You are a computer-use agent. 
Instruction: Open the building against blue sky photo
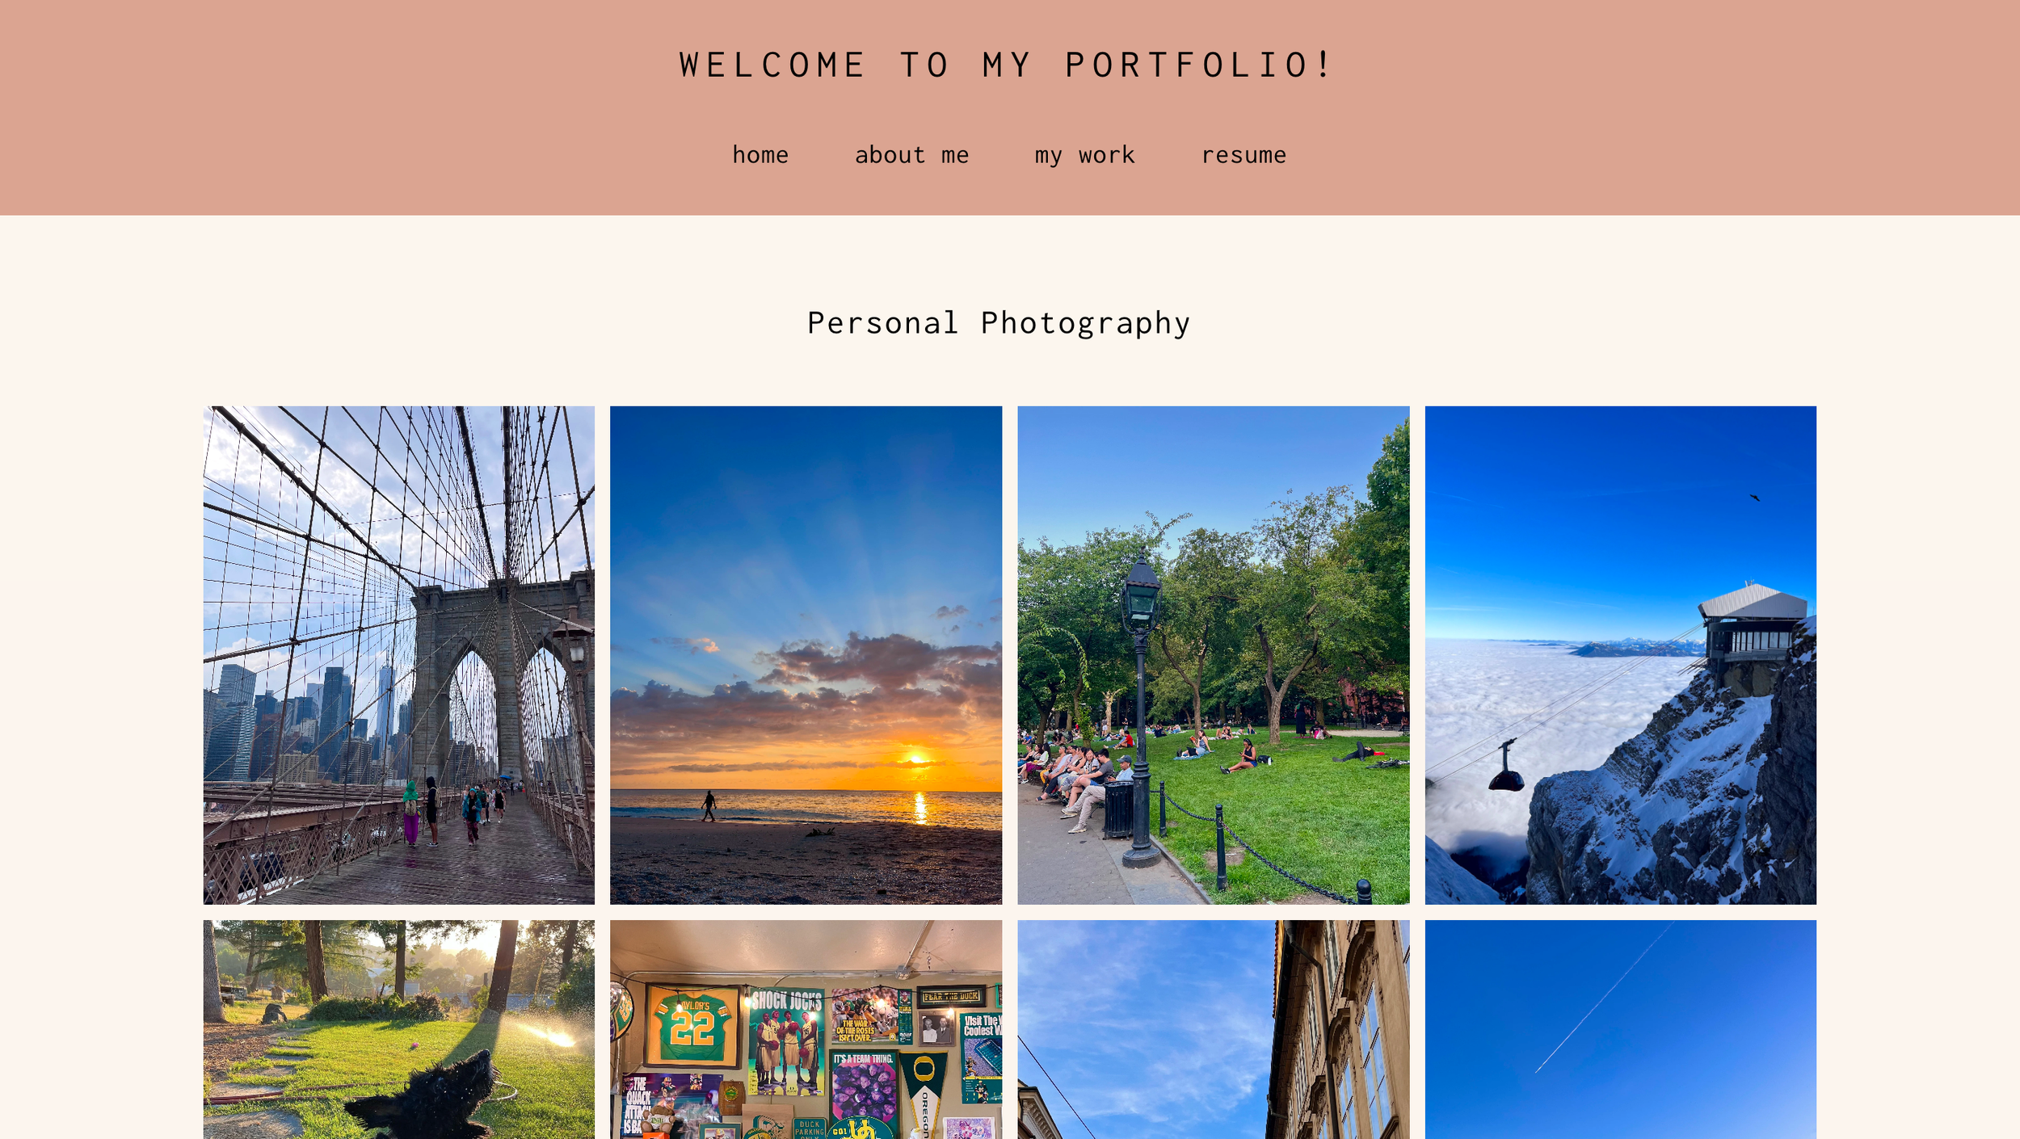(1213, 1029)
